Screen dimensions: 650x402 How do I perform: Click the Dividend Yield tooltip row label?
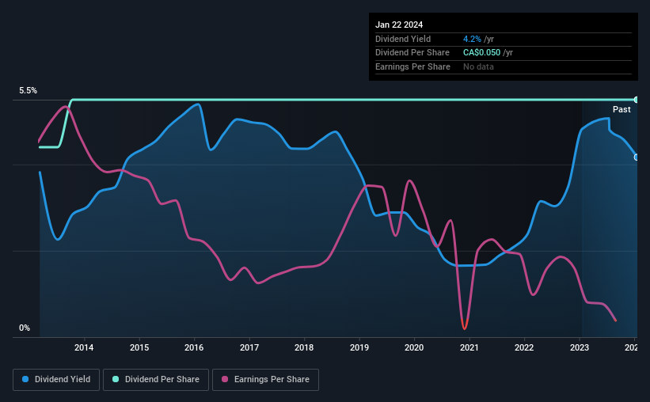click(x=403, y=39)
